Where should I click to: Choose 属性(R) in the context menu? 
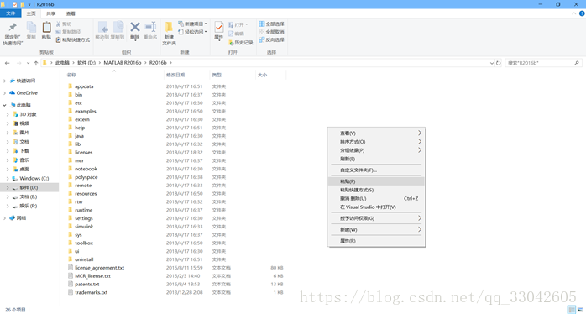pos(376,241)
